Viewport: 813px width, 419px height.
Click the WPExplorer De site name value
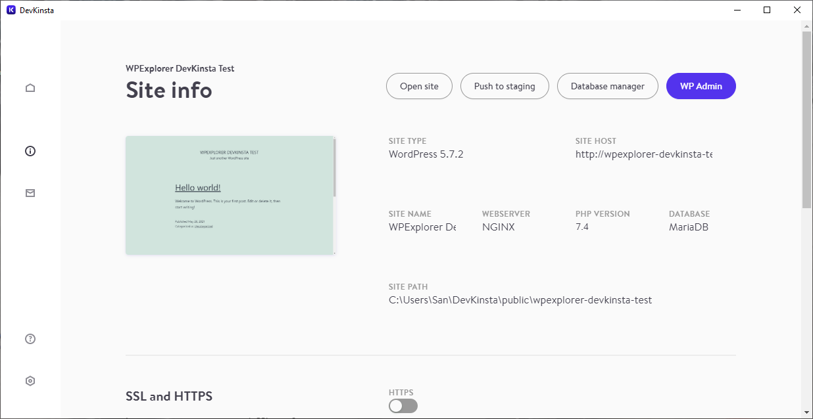(x=422, y=227)
